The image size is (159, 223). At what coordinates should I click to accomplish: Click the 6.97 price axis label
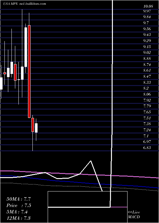[x=147, y=142]
